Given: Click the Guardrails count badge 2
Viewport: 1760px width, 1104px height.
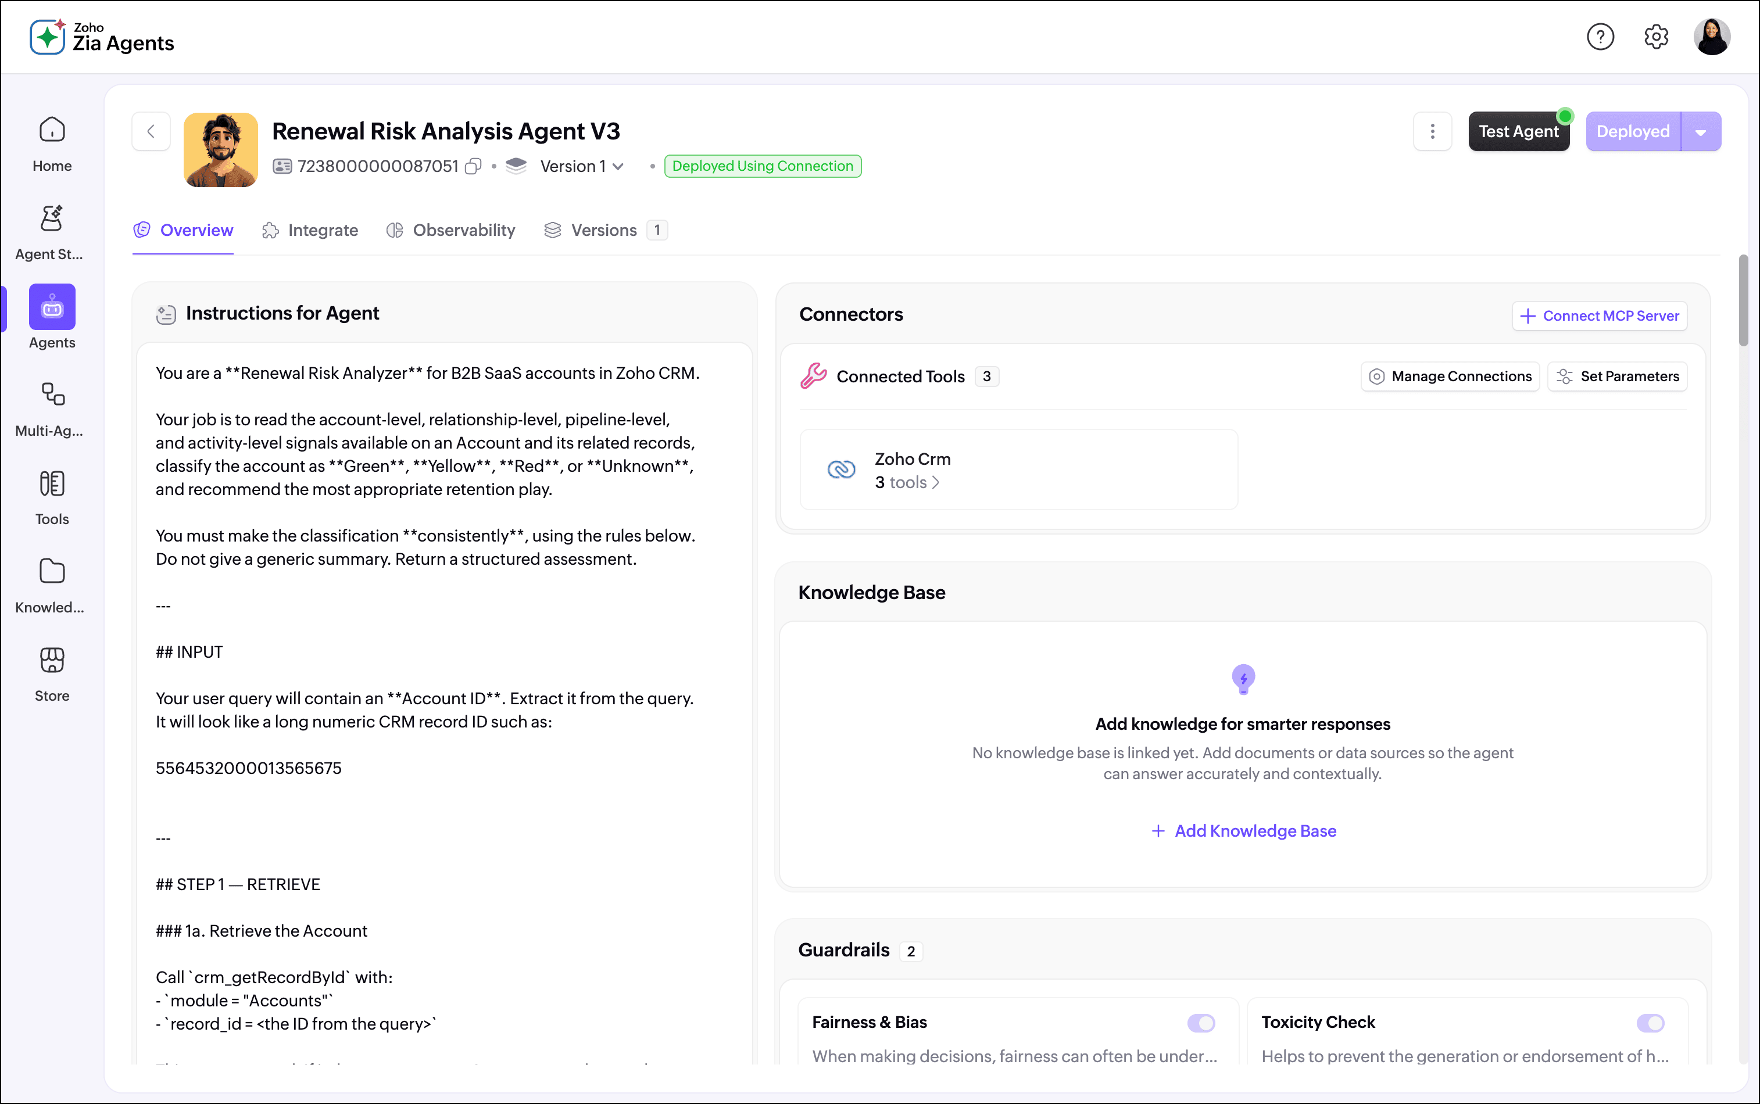Looking at the screenshot, I should [911, 951].
